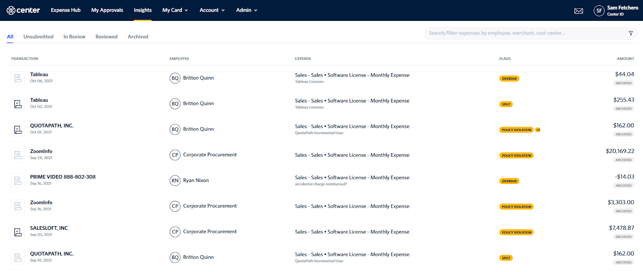Click RN avatar for Ryan Nixon
This screenshot has width=643, height=272.
tap(175, 181)
